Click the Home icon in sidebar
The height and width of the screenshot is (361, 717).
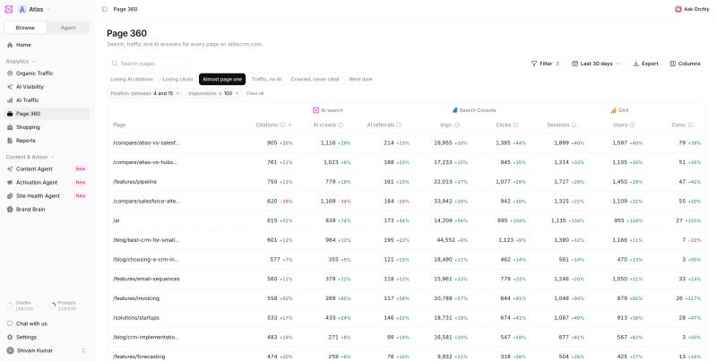tap(10, 45)
